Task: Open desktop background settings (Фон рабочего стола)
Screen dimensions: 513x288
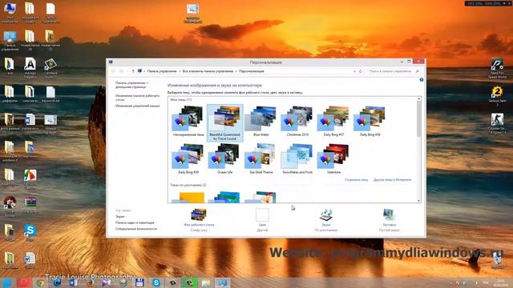Action: point(199,220)
